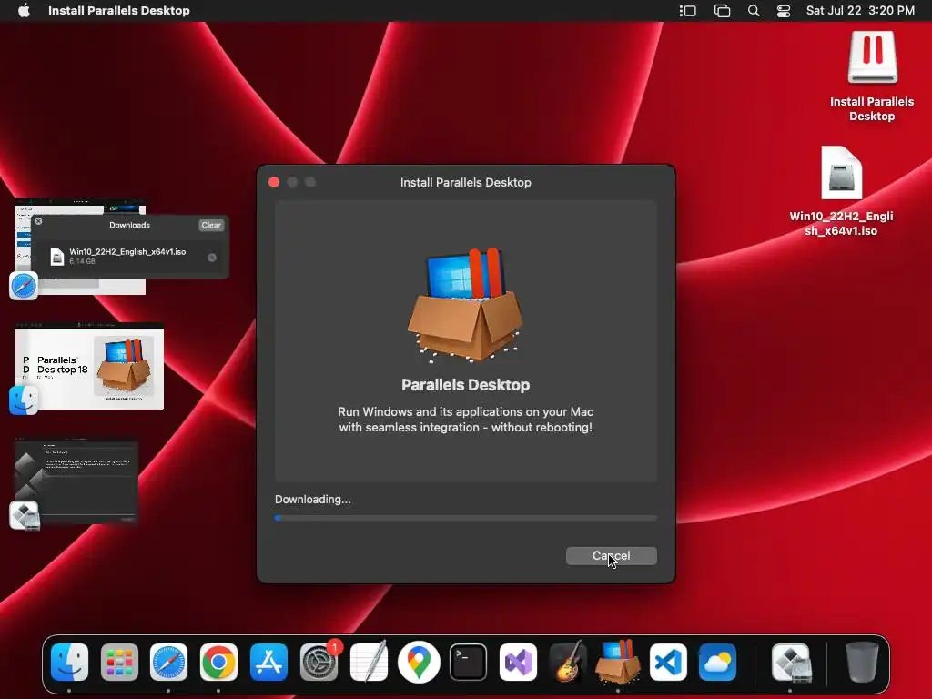Viewport: 932px width, 699px height.
Task: Select the Install Parallels Desktop disk on desktop
Action: (872, 76)
